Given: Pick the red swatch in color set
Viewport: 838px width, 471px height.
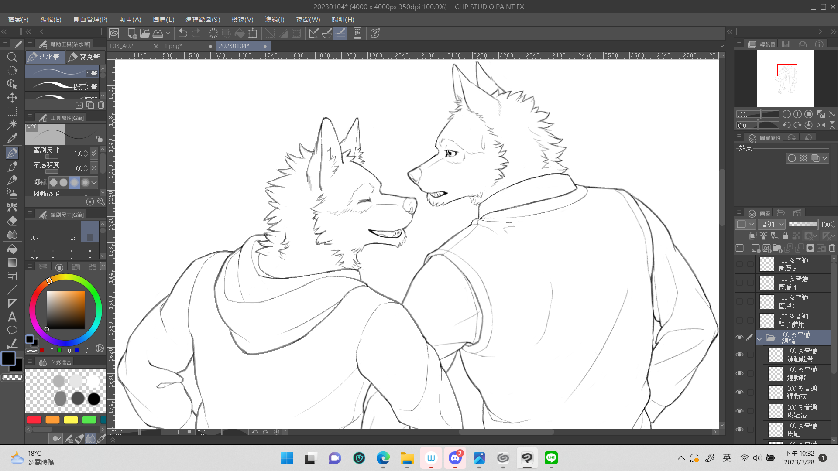Looking at the screenshot, I should pyautogui.click(x=34, y=420).
